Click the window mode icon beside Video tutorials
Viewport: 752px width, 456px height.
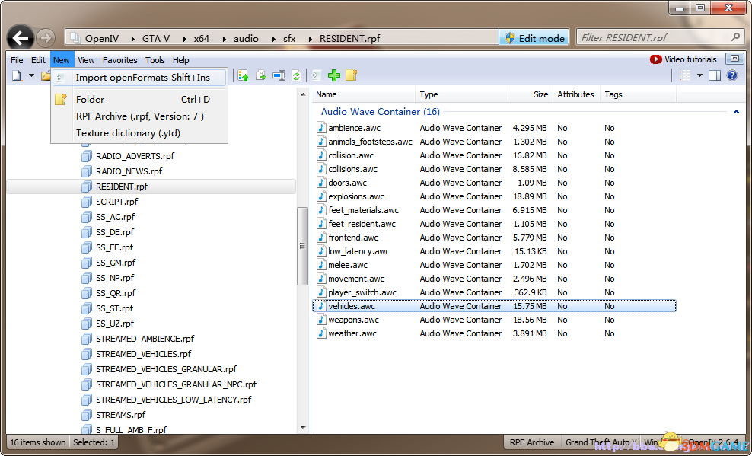click(734, 59)
